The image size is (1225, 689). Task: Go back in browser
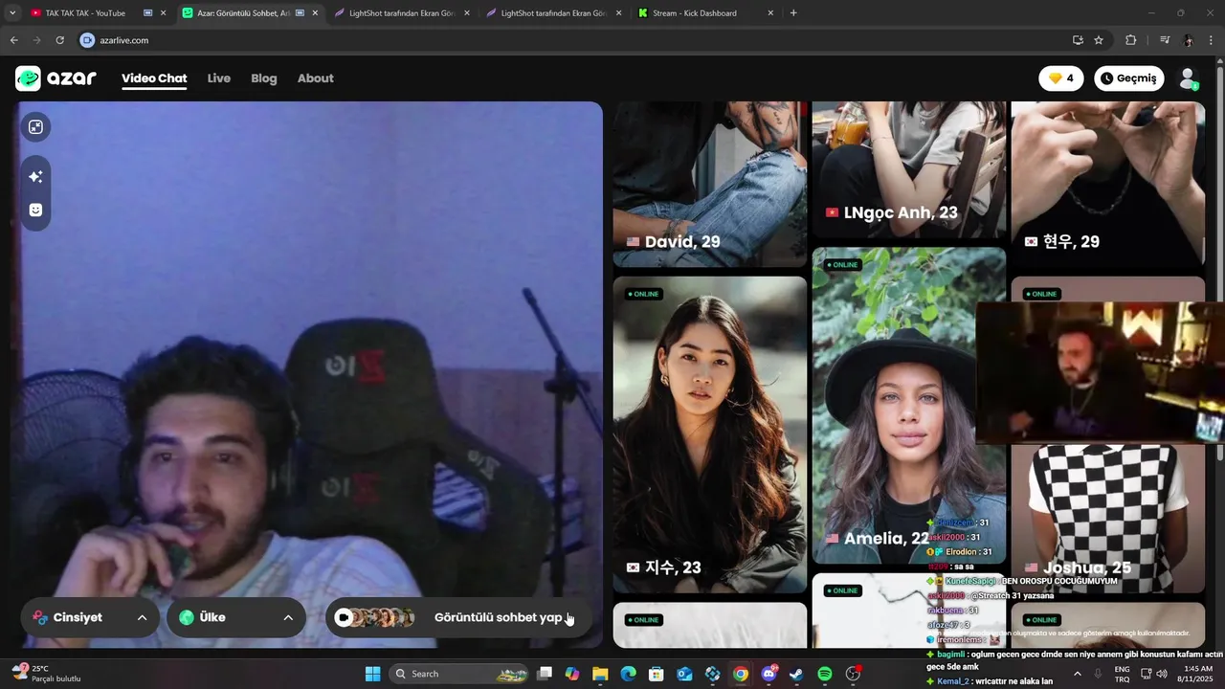pyautogui.click(x=13, y=40)
